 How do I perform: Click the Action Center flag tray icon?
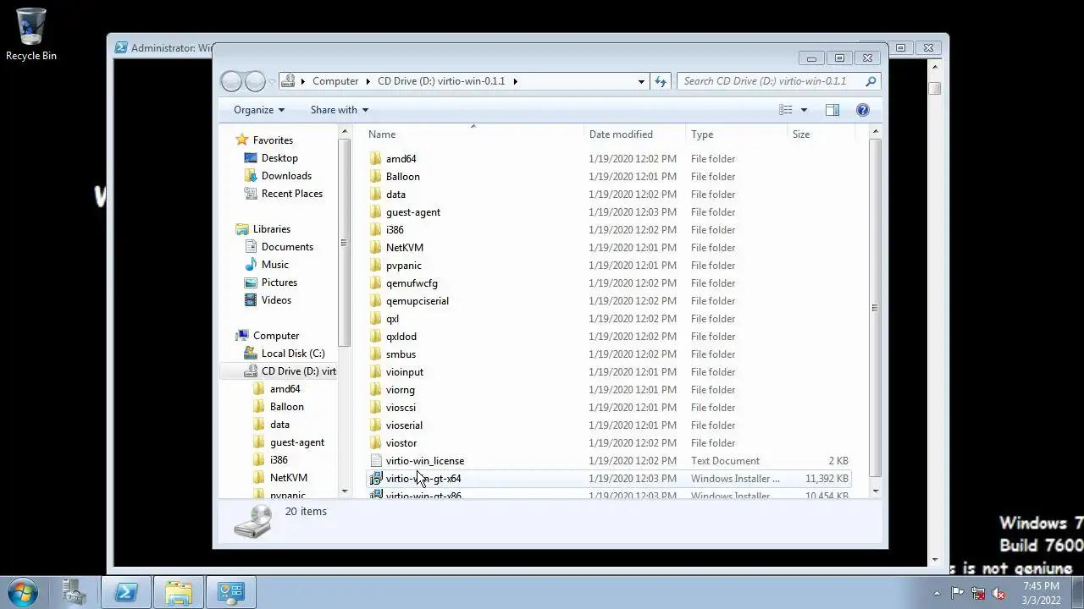point(957,593)
